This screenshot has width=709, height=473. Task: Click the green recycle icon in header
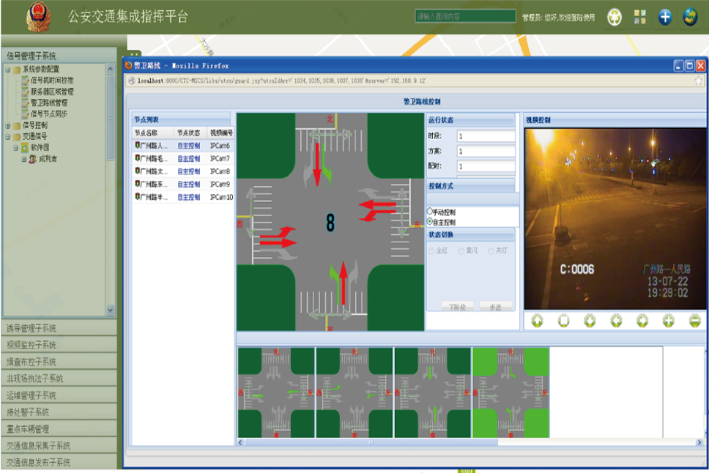coord(615,17)
